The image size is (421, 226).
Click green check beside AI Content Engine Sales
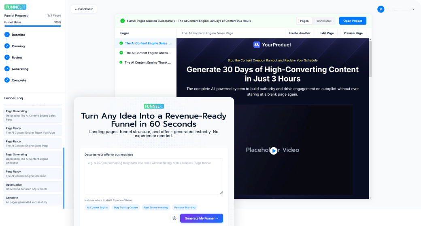tap(121, 43)
